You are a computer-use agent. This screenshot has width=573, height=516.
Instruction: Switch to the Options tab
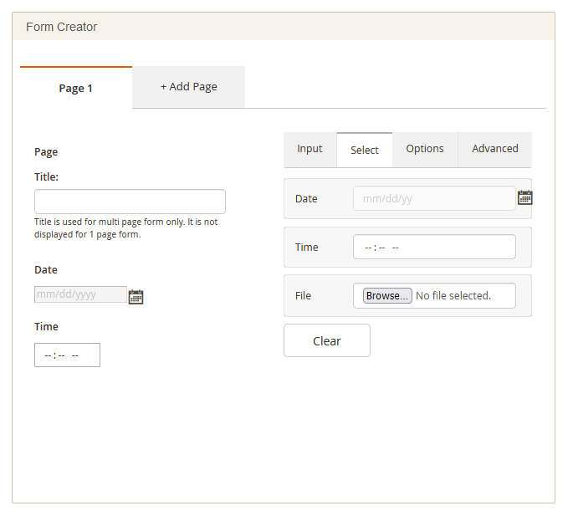[425, 149]
